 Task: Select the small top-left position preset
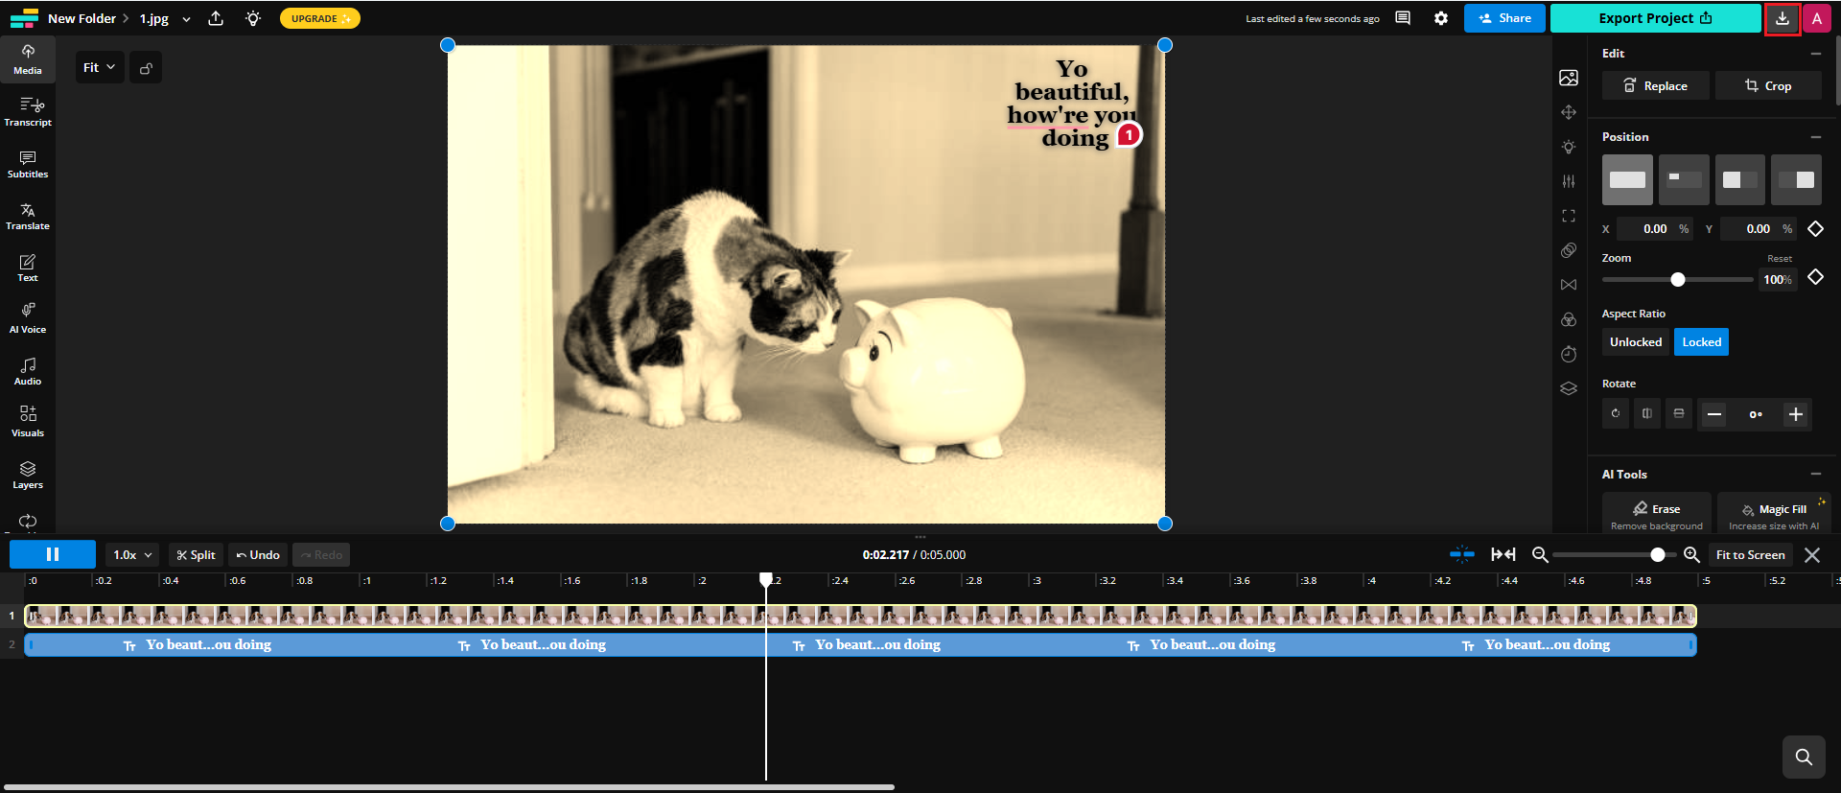[x=1684, y=179]
